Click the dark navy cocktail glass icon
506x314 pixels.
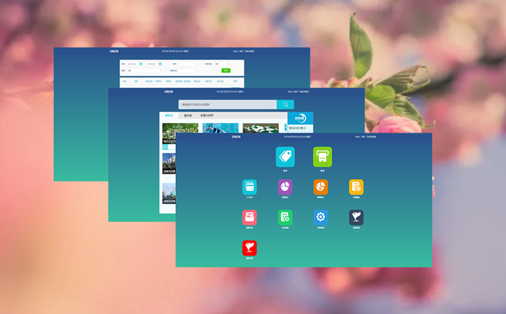356,218
